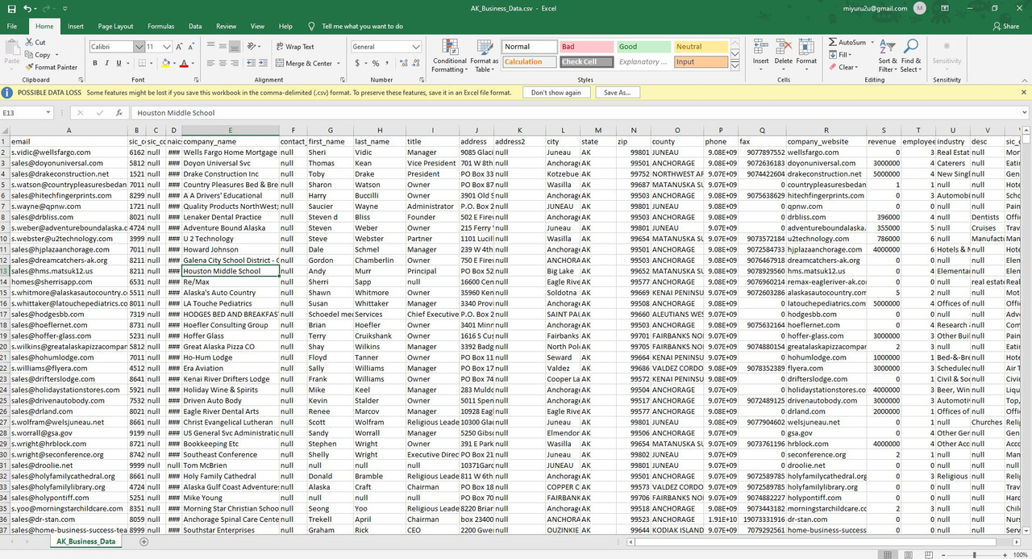Image resolution: width=1032 pixels, height=559 pixels.
Task: Open the File tab
Action: pos(12,26)
